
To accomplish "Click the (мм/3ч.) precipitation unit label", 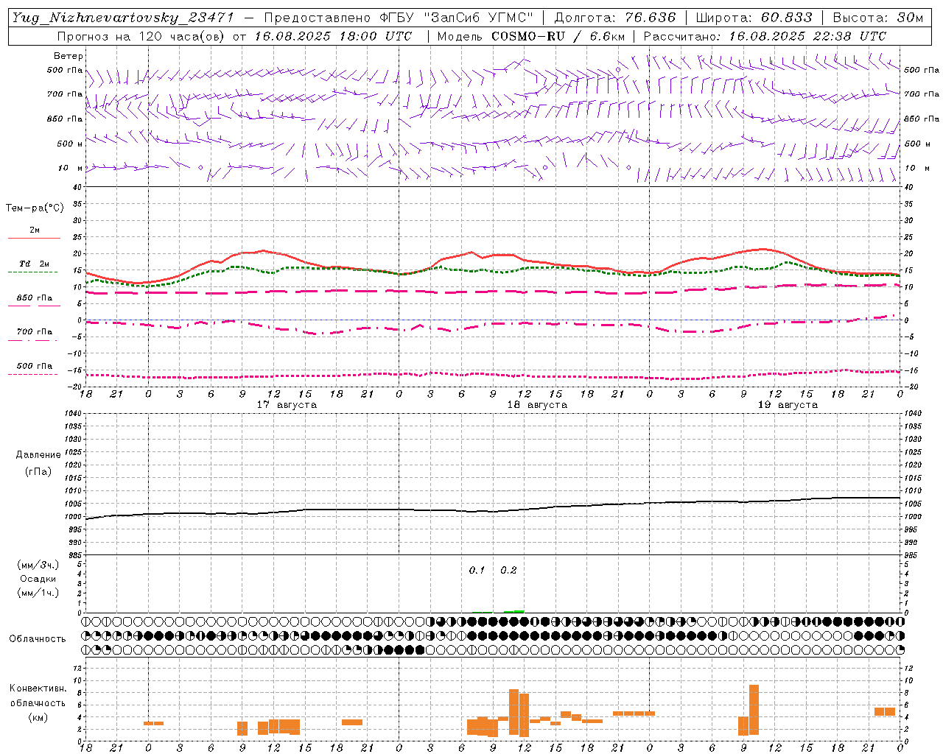I will point(38,565).
